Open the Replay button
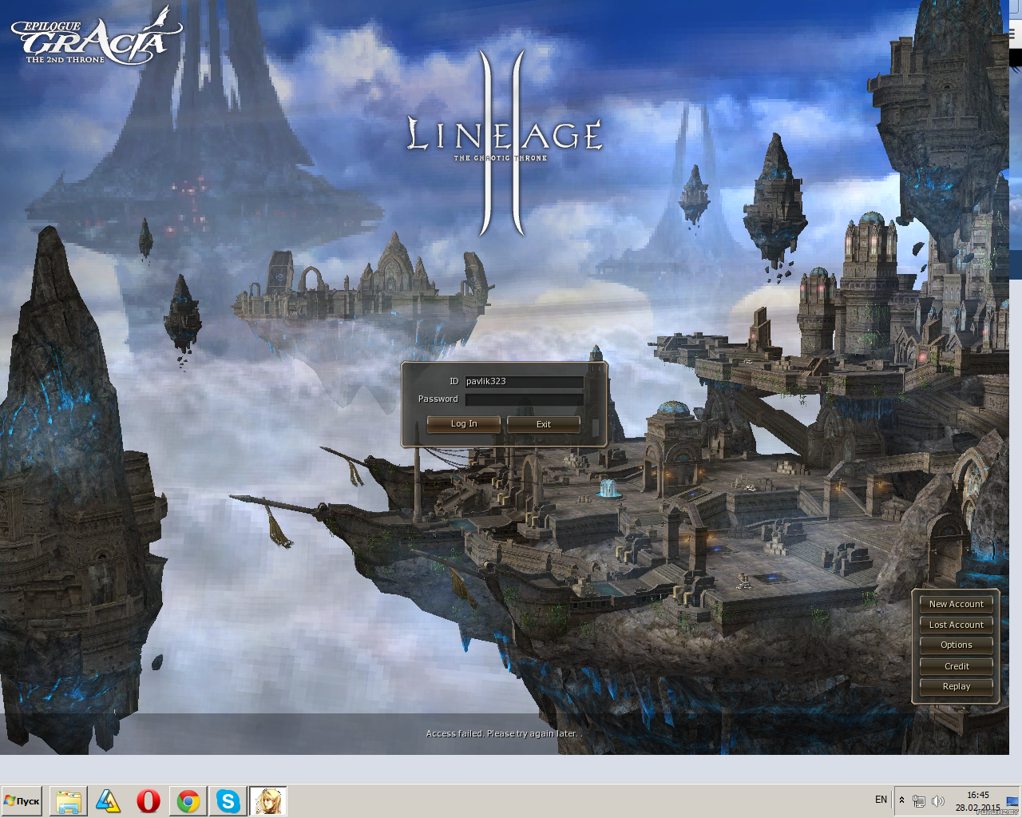The width and height of the screenshot is (1022, 818). click(x=957, y=686)
